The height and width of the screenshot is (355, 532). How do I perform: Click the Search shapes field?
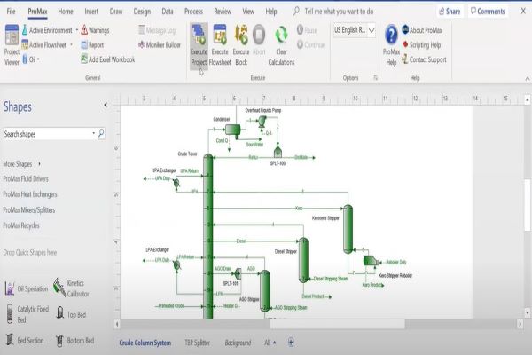(x=48, y=134)
